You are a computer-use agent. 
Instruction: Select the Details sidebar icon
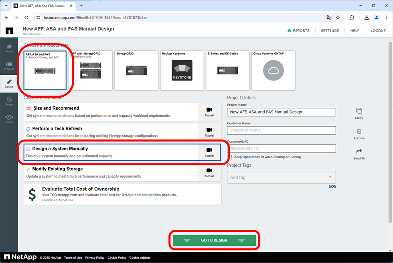click(9, 84)
